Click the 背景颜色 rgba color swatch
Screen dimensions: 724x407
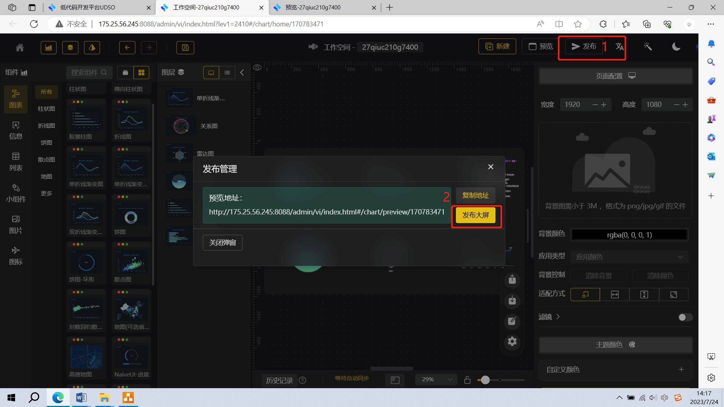pos(629,235)
